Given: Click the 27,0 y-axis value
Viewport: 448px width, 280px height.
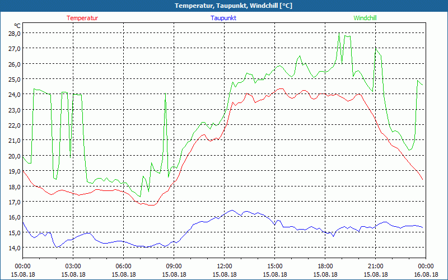Looking at the screenshot, I should pos(15,49).
